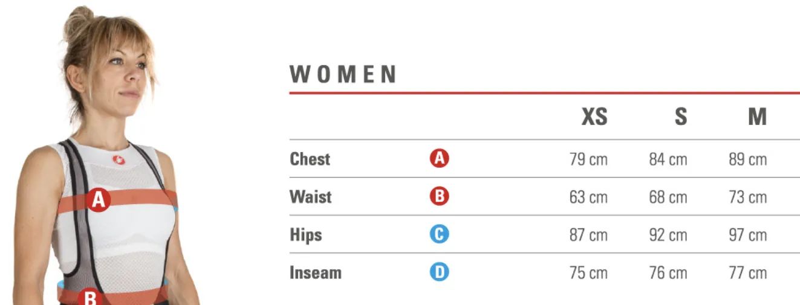Click the Waist row label
Image resolution: width=800 pixels, height=305 pixels.
[311, 197]
